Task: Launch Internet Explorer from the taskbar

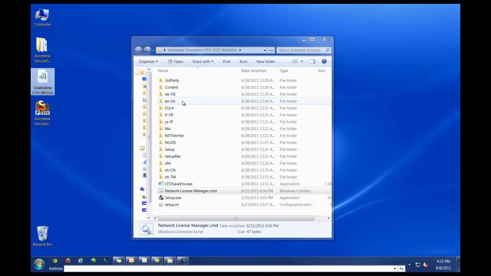Action: [81, 261]
